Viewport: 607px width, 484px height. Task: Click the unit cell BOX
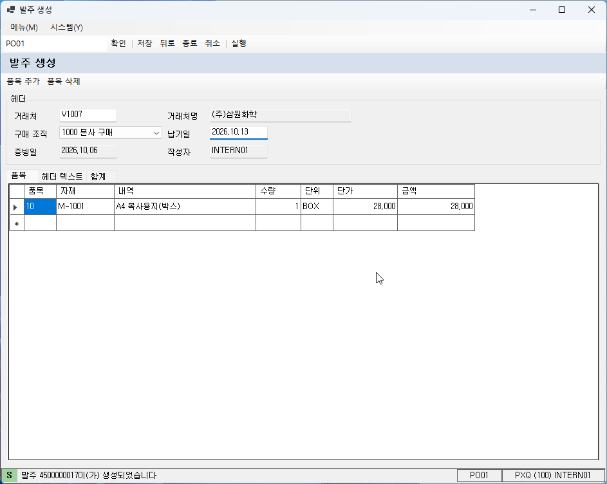[317, 207]
